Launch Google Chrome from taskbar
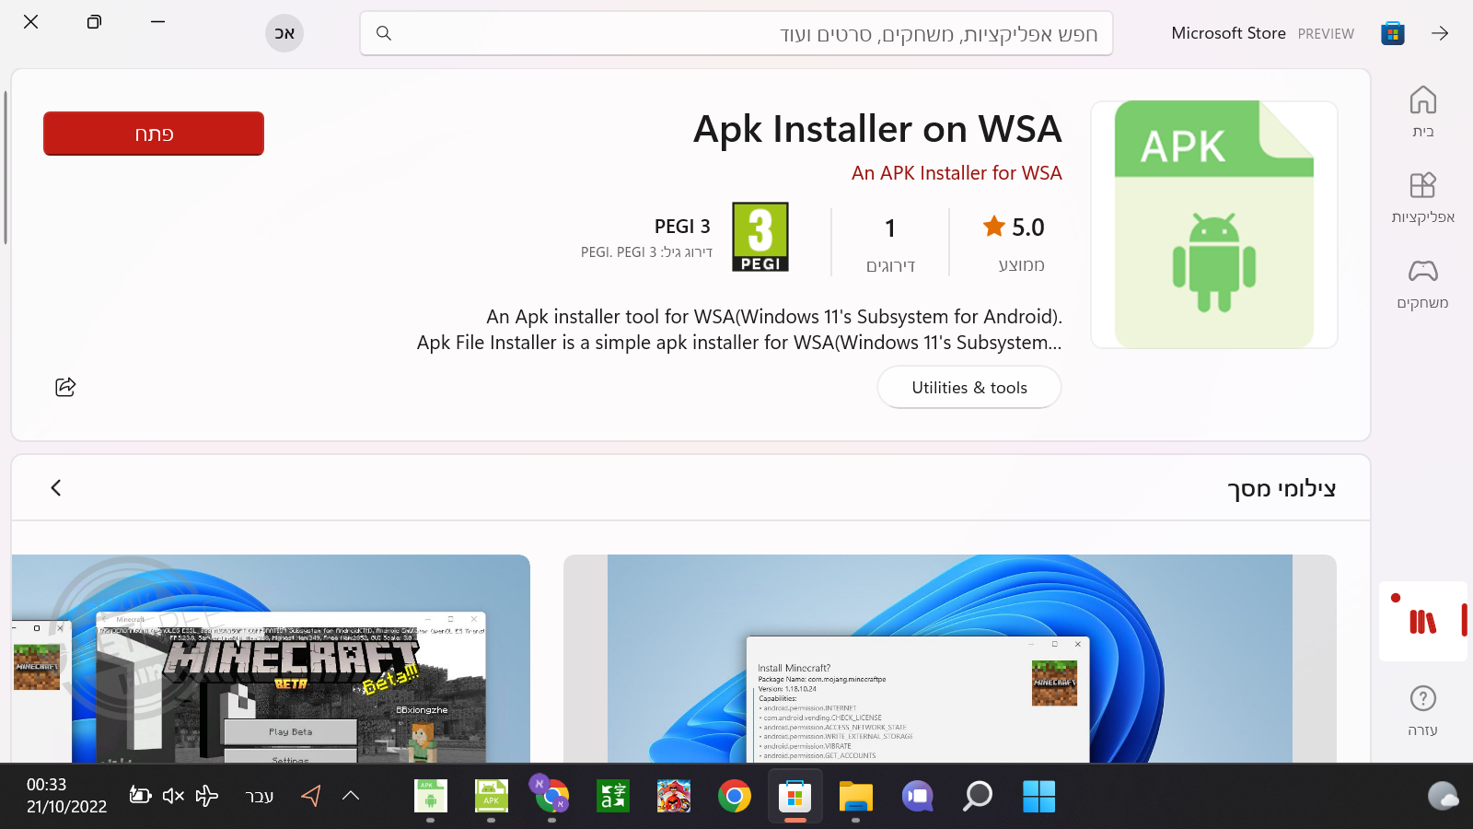Screen dimensions: 1473x829 [x=735, y=797]
